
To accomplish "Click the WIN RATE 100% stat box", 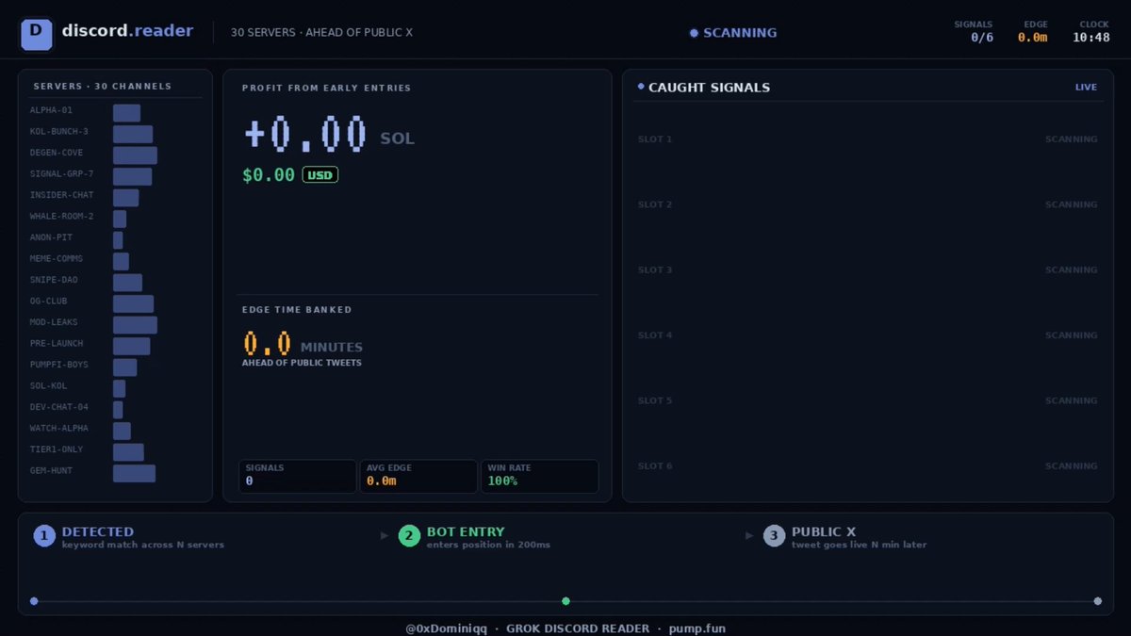I will pos(539,476).
